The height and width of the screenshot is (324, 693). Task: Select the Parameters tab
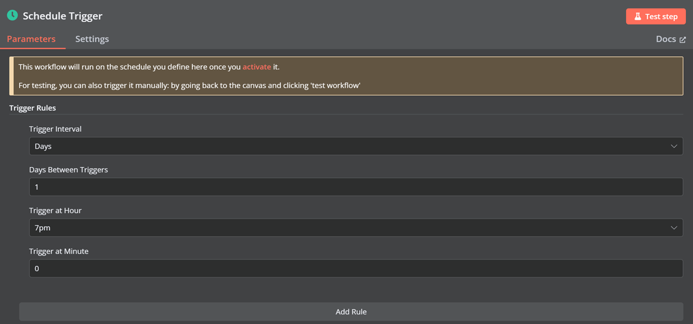click(31, 39)
